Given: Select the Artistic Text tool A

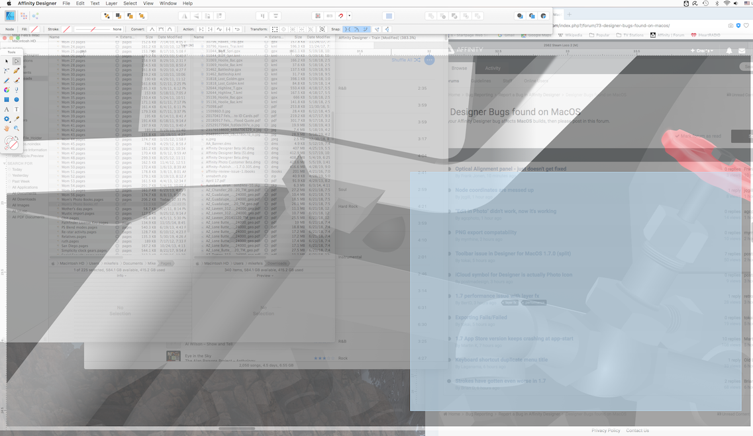Looking at the screenshot, I should coord(7,109).
